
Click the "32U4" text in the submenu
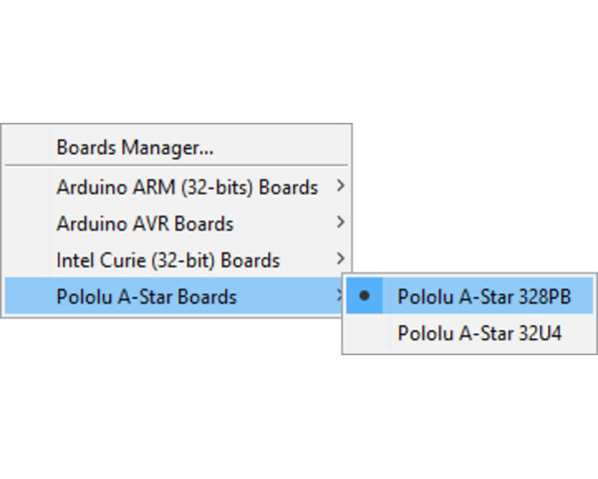[539, 333]
